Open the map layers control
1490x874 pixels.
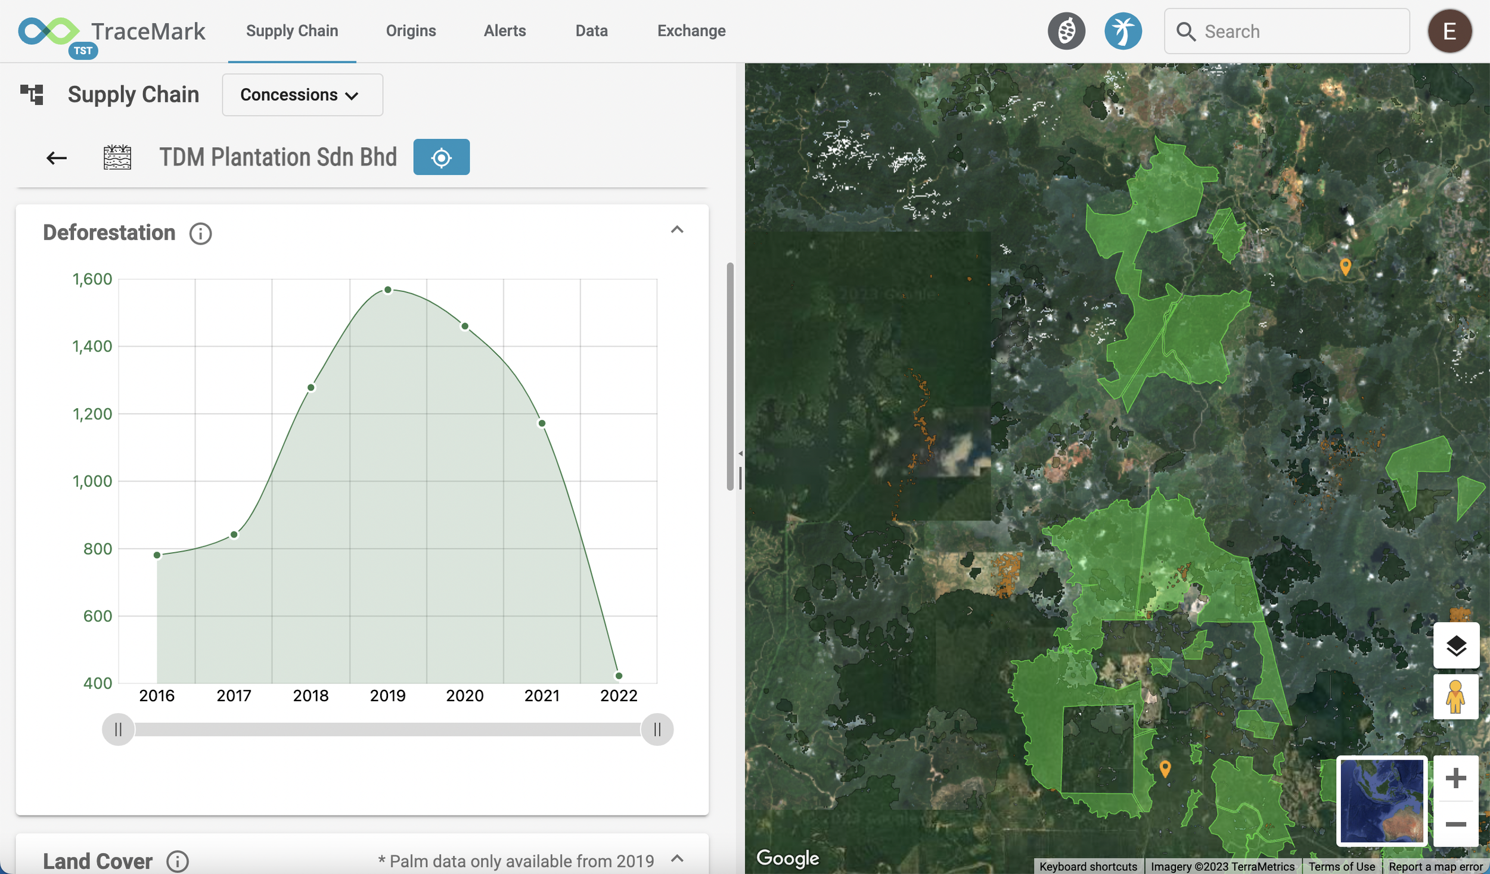[1456, 646]
